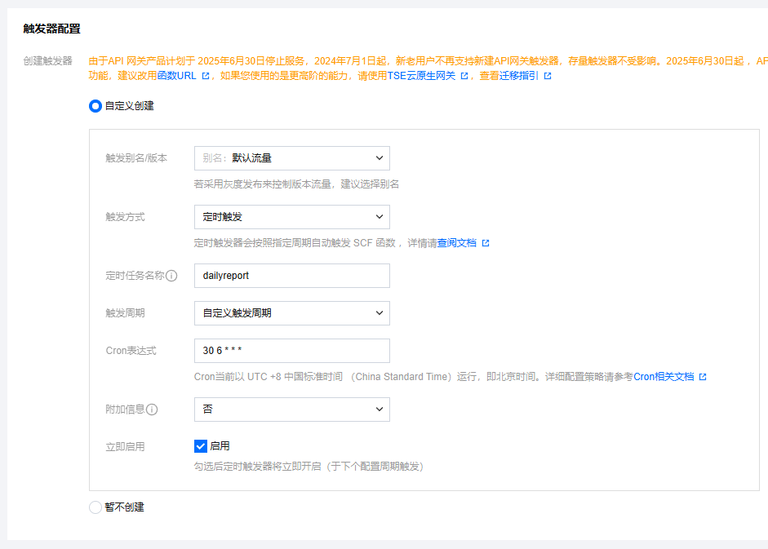Open the 触发方式 dropdown
This screenshot has height=549, width=768.
tap(291, 217)
